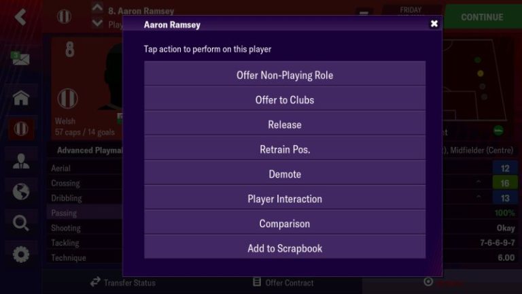Tap Offer Contract in bottom bar
The image size is (522, 294).
coord(283,282)
